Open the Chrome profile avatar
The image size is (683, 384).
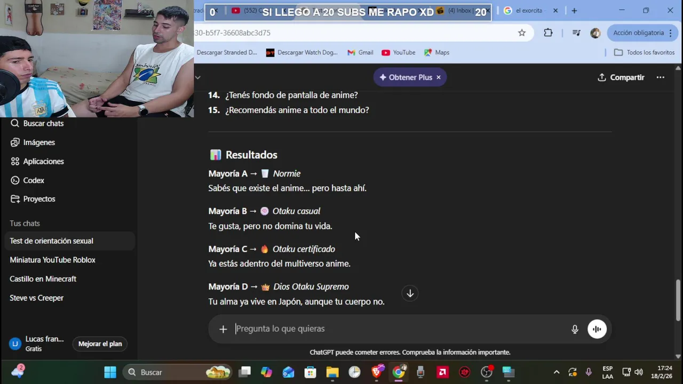595,33
